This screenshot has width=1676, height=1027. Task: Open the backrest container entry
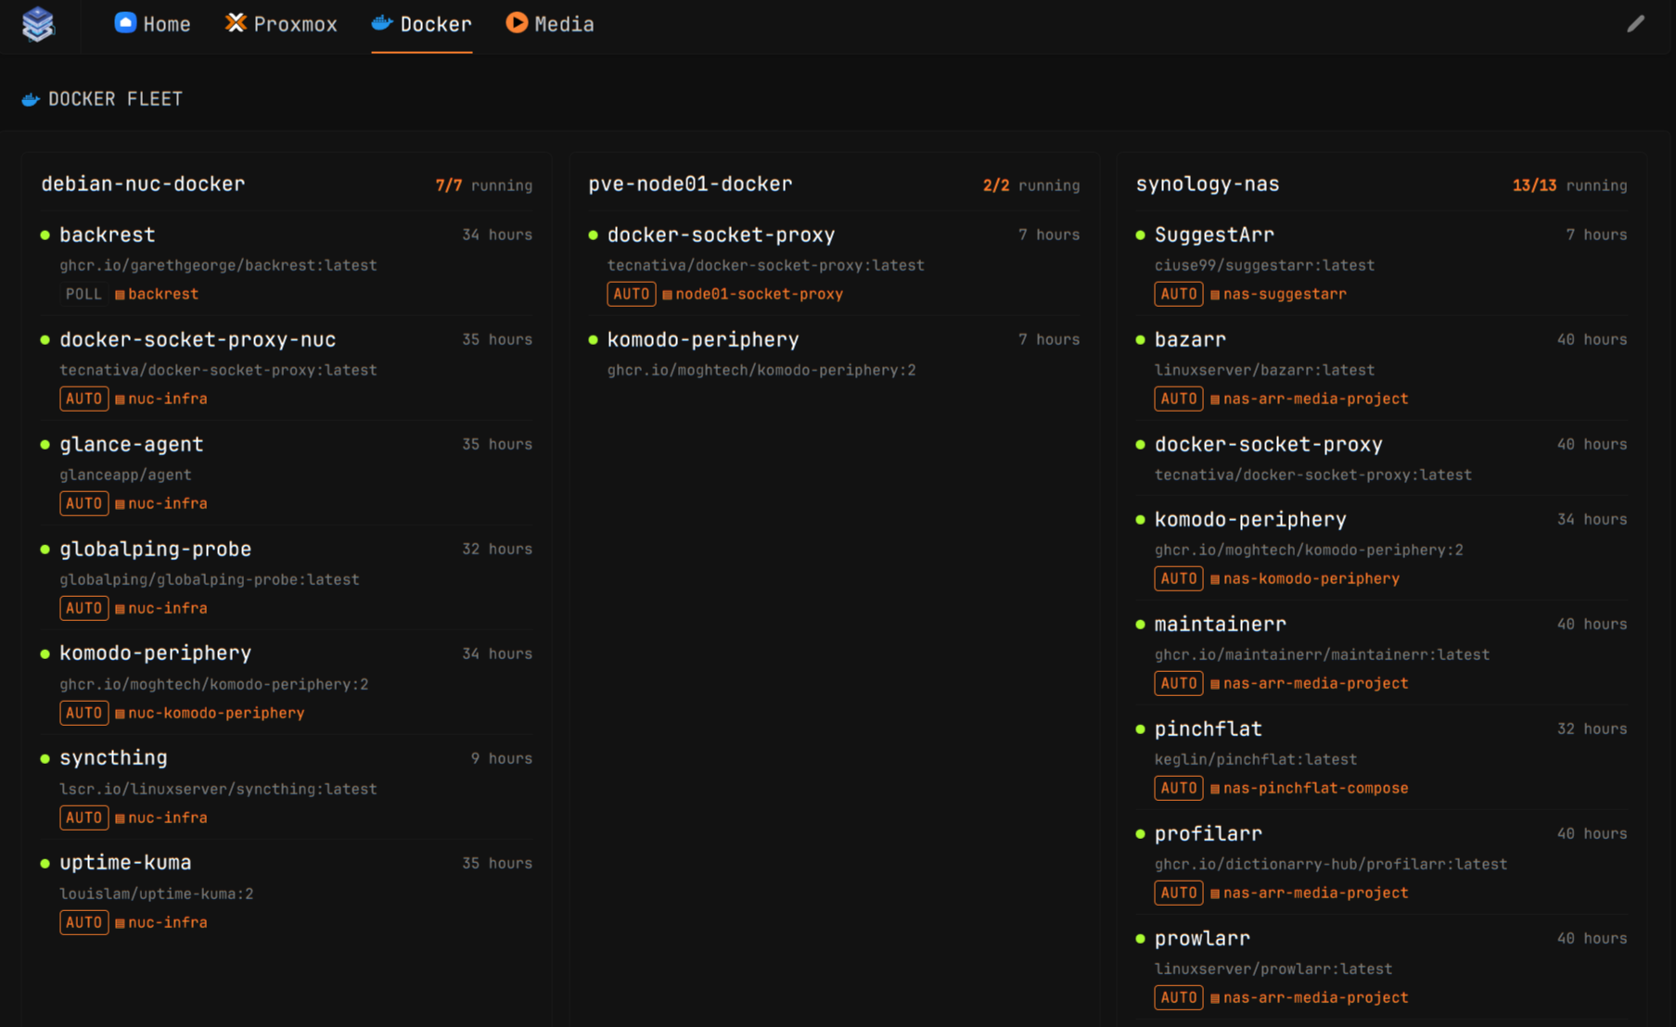[107, 235]
